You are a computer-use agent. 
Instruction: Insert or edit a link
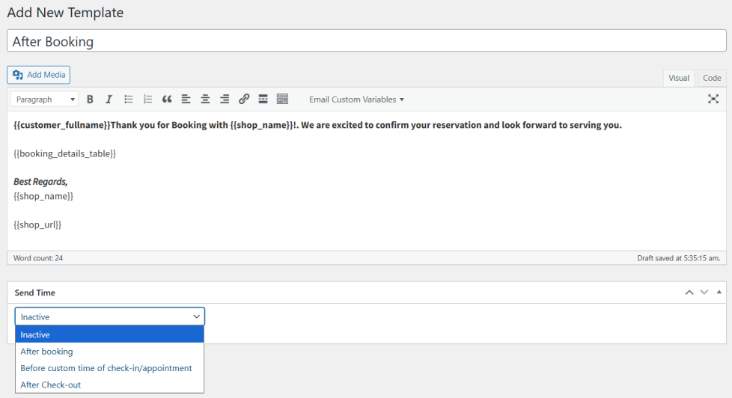(x=244, y=99)
